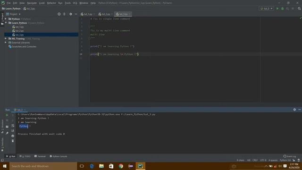Viewport: 302px width, 170px height.
Task: Open Project panel settings gear
Action: [71, 14]
